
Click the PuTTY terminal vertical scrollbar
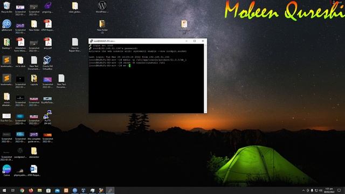[205, 78]
